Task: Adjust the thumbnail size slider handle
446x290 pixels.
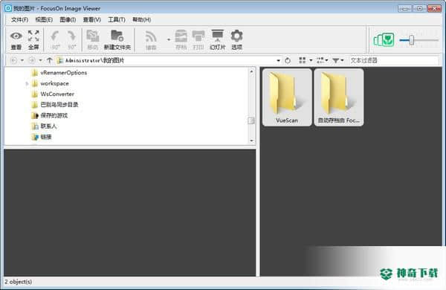Action: (411, 40)
